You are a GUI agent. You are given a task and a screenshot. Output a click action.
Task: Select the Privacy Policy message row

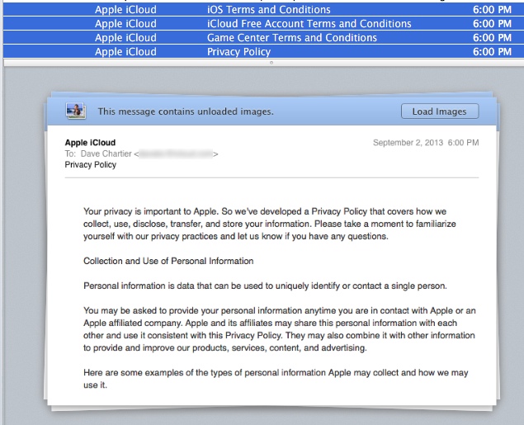coord(262,51)
